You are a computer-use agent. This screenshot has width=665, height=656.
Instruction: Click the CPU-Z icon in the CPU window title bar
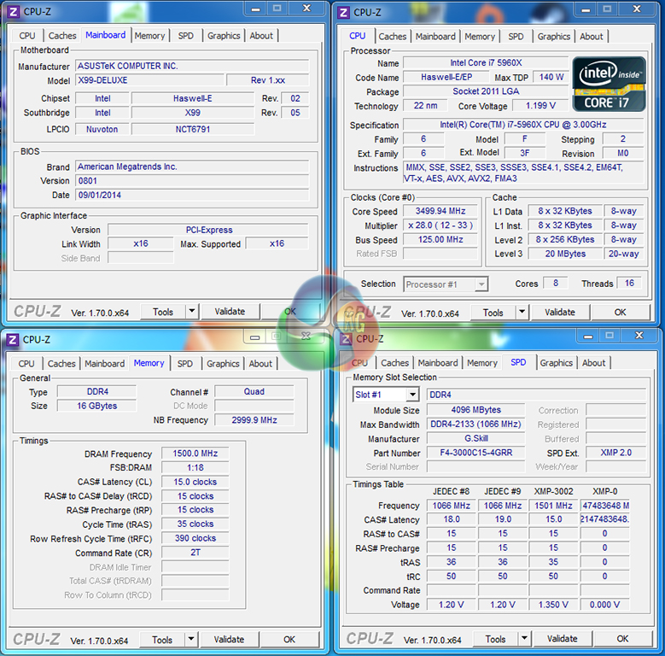[343, 12]
